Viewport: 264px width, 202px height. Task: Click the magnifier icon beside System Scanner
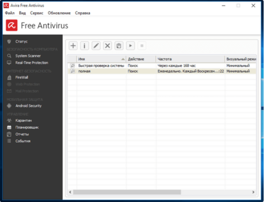(x=9, y=56)
